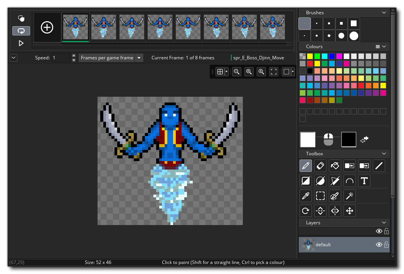Open the Colours panel menu

tap(378, 47)
